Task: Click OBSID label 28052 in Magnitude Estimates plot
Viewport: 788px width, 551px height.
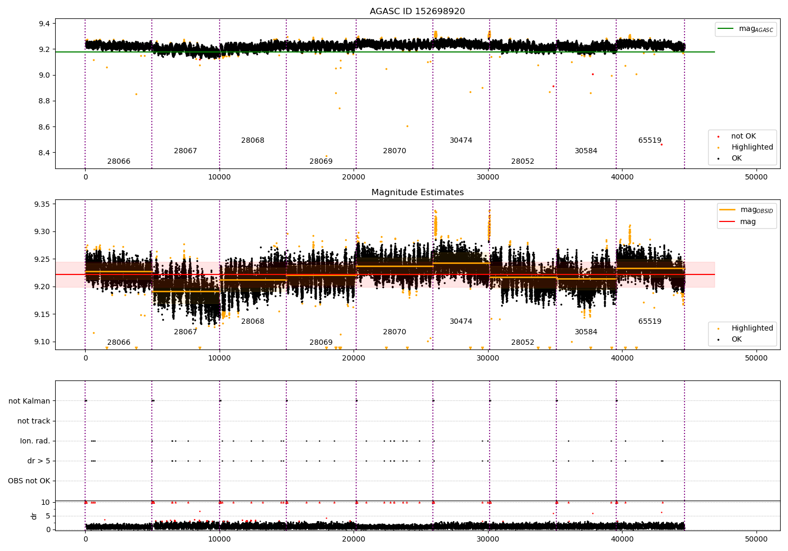Action: (523, 343)
